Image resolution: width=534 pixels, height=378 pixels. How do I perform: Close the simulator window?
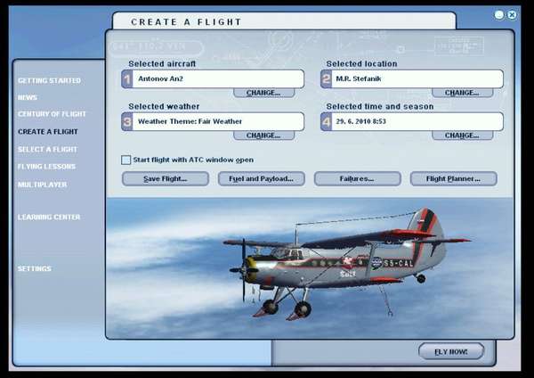point(512,15)
